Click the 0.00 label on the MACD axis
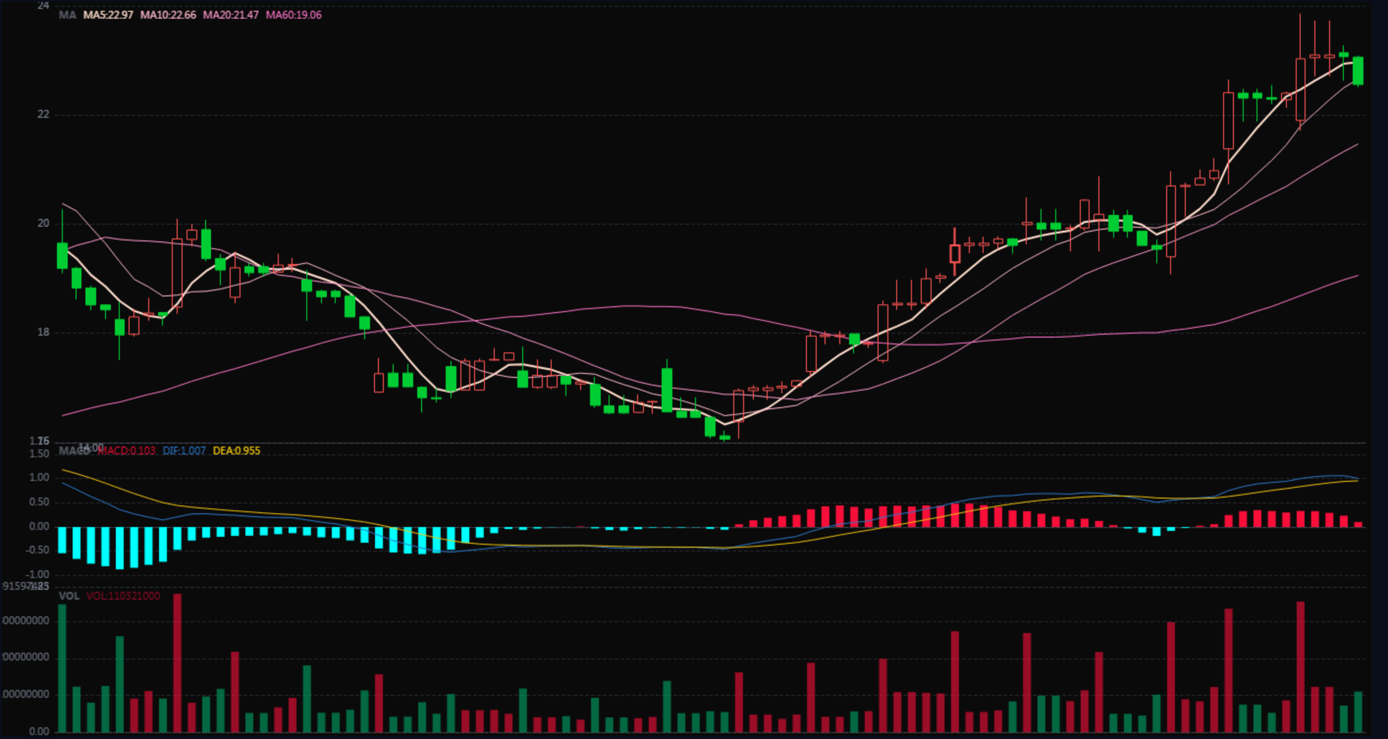This screenshot has width=1388, height=739. (x=39, y=526)
